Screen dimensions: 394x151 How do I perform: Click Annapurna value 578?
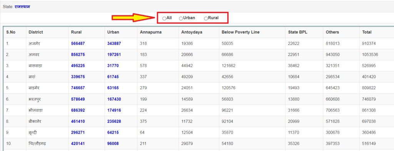(144, 66)
